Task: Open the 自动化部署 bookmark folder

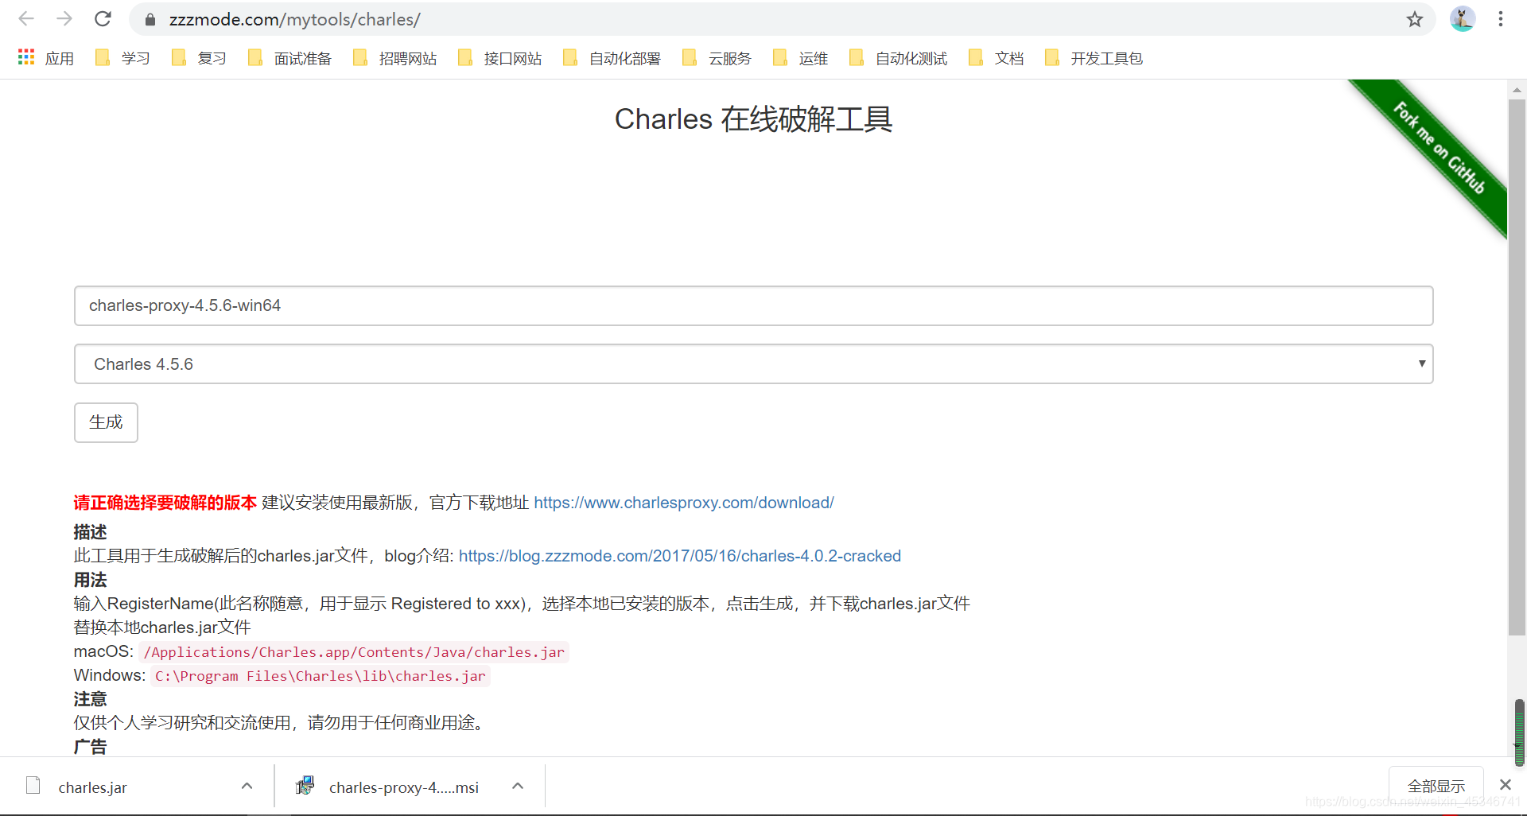Action: pyautogui.click(x=612, y=58)
